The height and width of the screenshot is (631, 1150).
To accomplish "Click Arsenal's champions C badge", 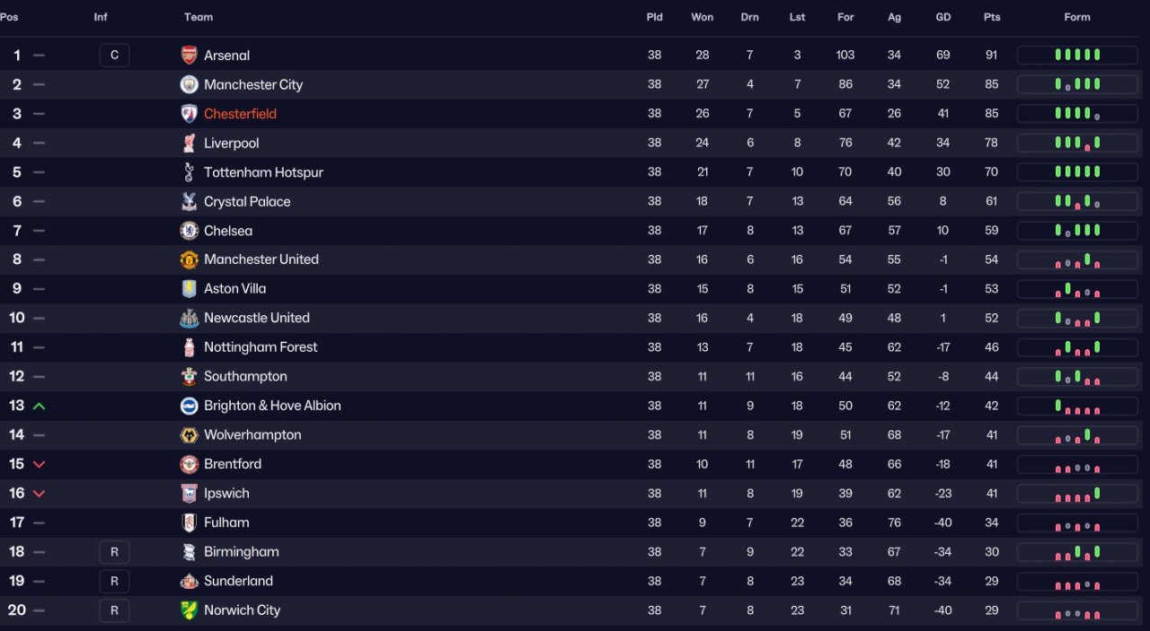I will (114, 56).
